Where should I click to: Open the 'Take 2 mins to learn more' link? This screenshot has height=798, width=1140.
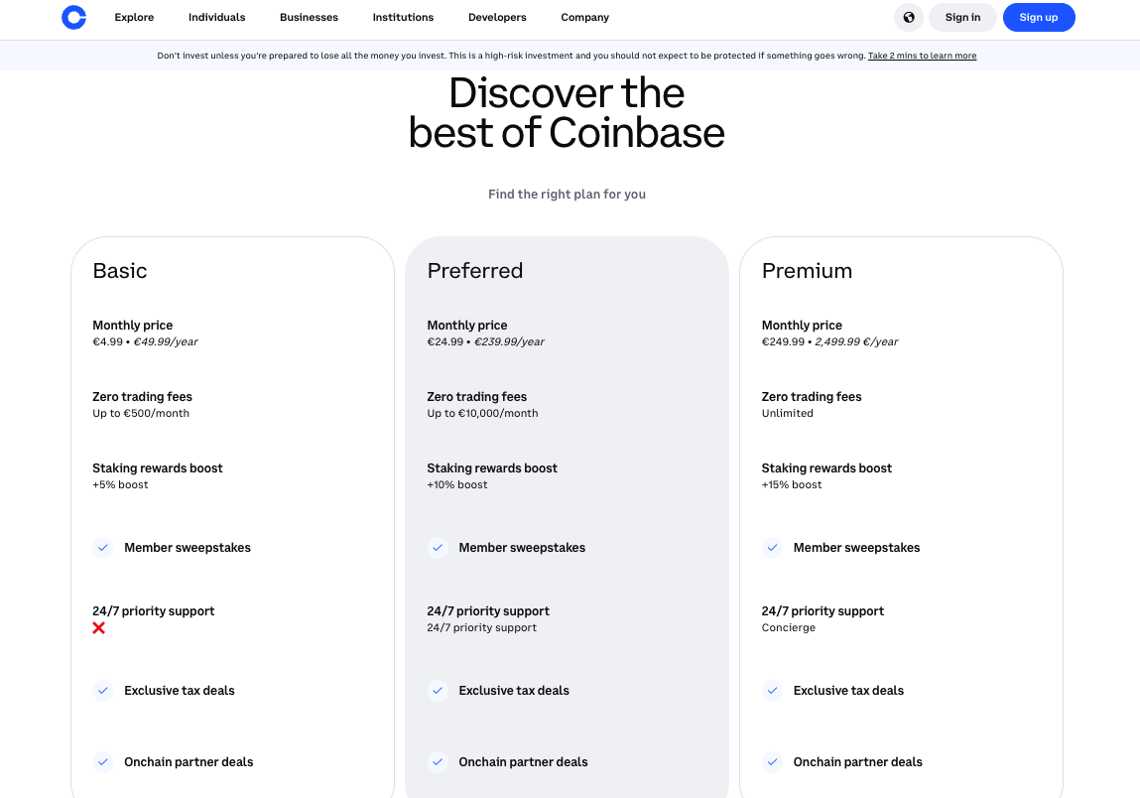922,56
